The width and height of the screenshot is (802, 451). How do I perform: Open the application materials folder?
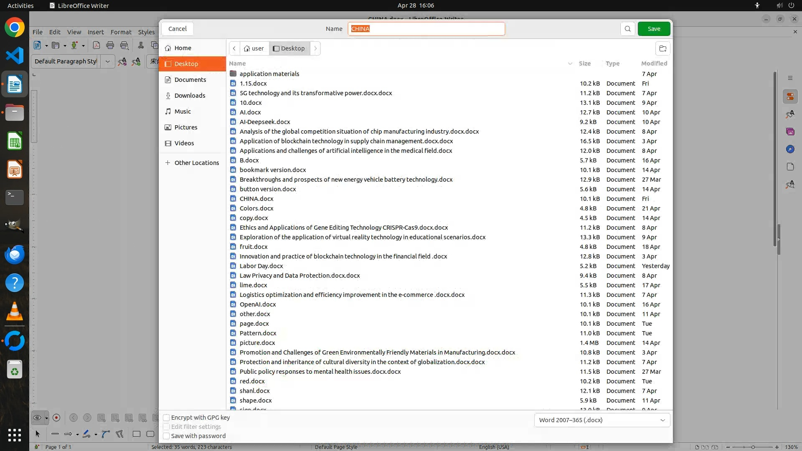[269, 74]
